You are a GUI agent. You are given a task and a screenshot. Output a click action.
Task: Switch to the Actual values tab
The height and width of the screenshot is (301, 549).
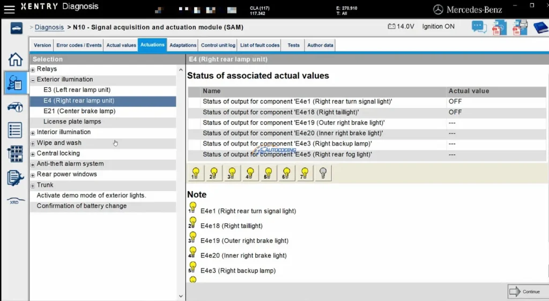(121, 45)
